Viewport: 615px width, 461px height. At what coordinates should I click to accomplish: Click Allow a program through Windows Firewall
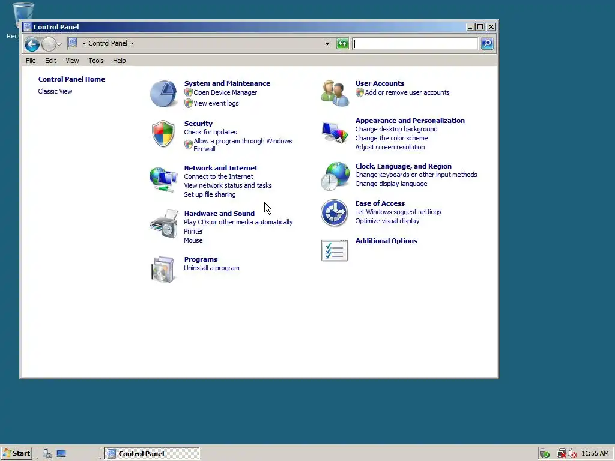pyautogui.click(x=243, y=145)
